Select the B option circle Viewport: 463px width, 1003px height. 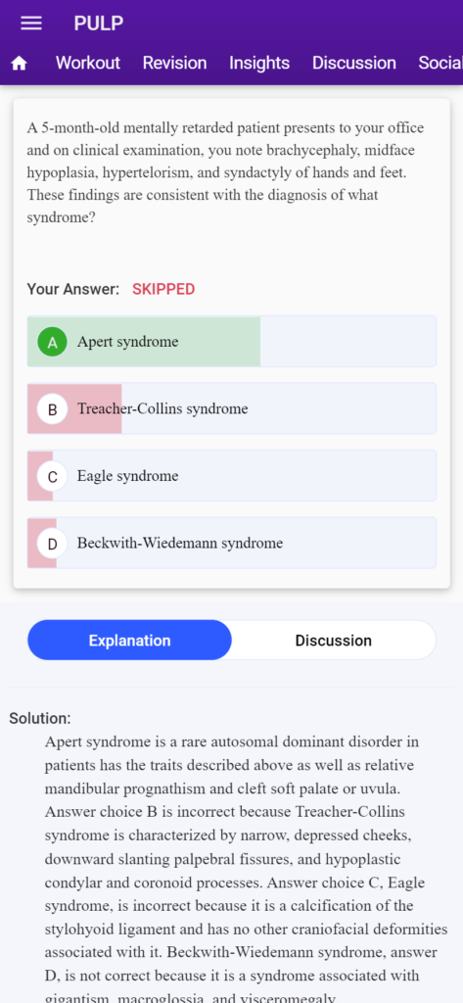[x=53, y=408]
